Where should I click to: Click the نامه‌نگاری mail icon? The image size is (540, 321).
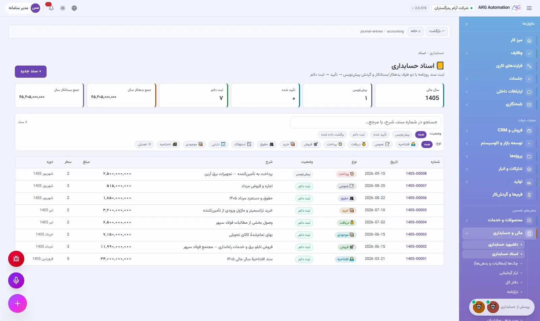coord(529,104)
